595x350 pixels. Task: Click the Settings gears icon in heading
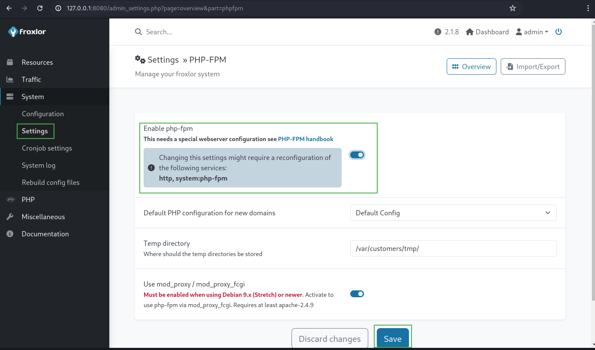coord(140,59)
